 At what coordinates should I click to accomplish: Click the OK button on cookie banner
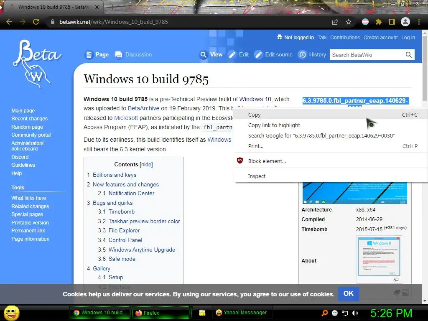(x=348, y=294)
